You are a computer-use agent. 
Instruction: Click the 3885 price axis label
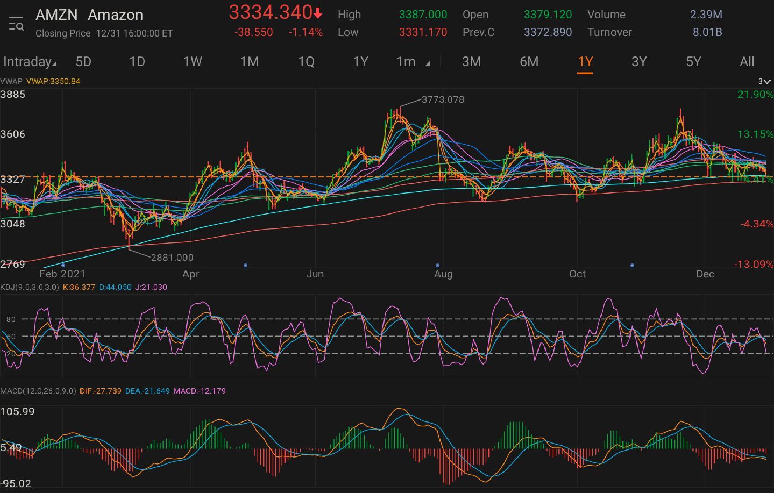coord(13,94)
